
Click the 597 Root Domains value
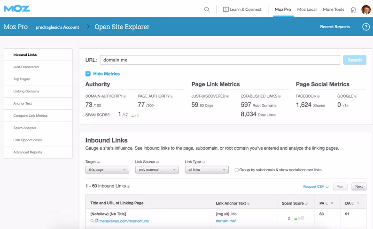[x=258, y=105]
